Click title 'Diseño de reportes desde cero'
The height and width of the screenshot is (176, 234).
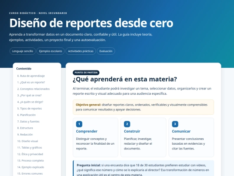[91, 23]
